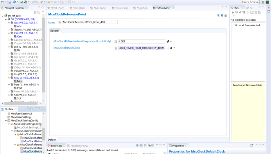Screen dimensions: 271x154
Task: Click the pin icon in Properties view toolbar
Action: click(252, 145)
